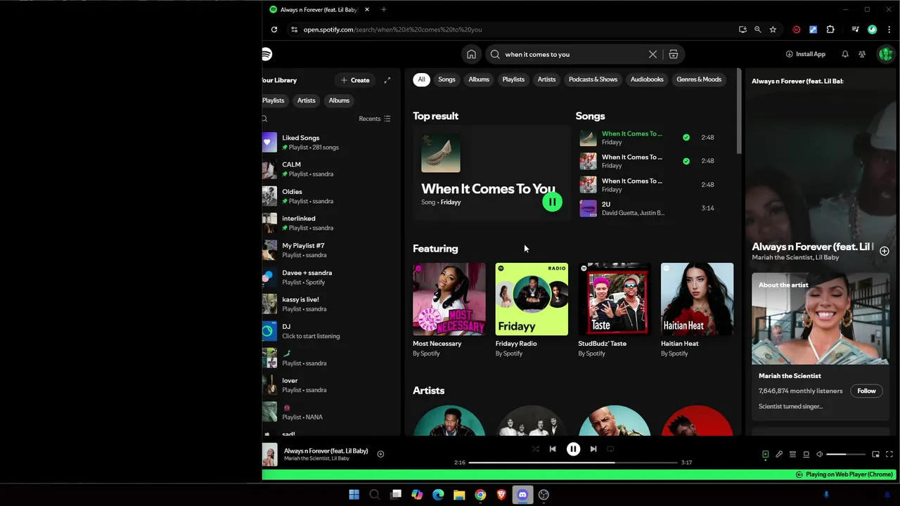Toggle saved checkmark on second Fridayy song
Image resolution: width=900 pixels, height=506 pixels.
pos(686,161)
